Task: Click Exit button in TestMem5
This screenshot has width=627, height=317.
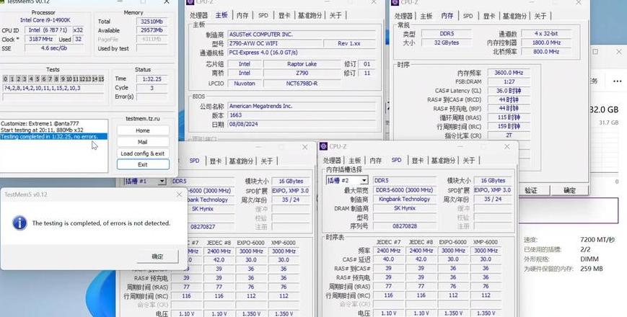Action: tap(143, 164)
